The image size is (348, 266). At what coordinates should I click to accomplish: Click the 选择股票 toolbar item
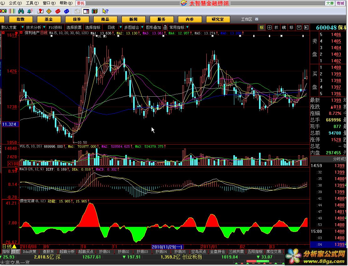(x=74, y=28)
